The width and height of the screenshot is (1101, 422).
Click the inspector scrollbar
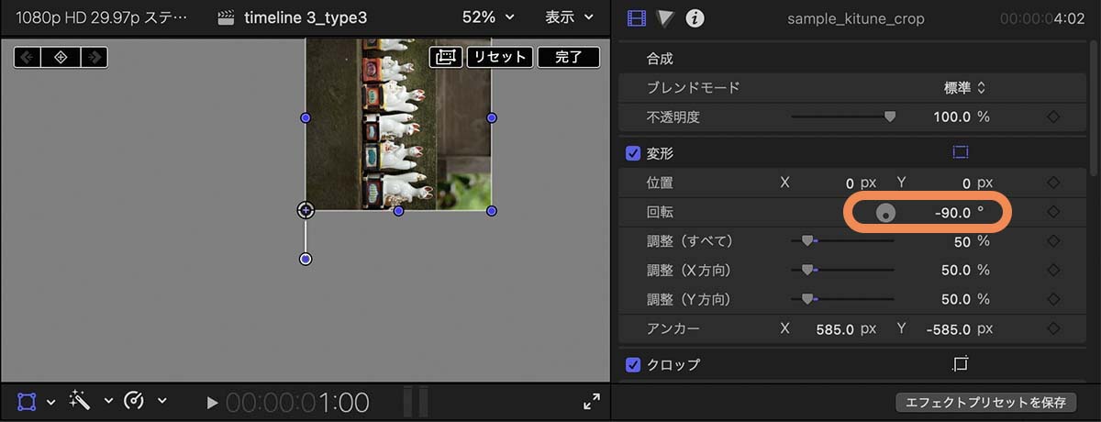(1092, 108)
